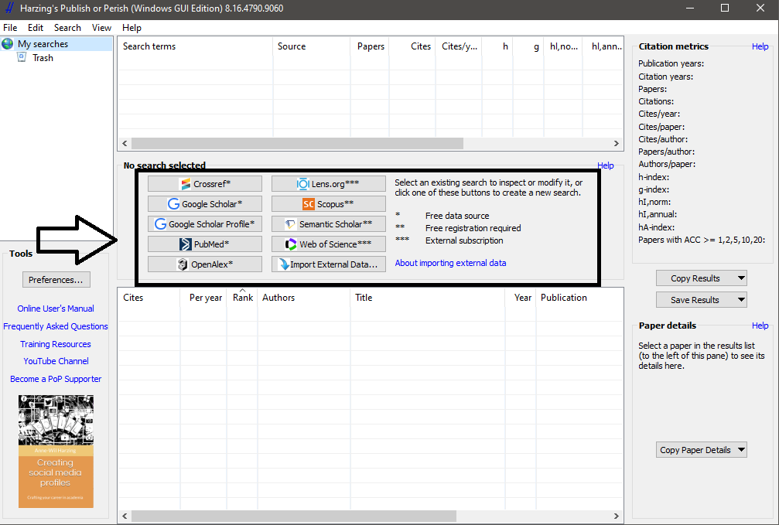The height and width of the screenshot is (525, 779).
Task: Open the File menu
Action: click(10, 28)
